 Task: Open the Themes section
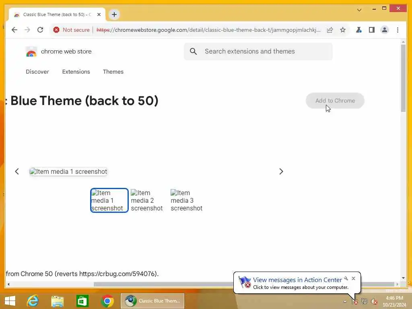coord(113,72)
